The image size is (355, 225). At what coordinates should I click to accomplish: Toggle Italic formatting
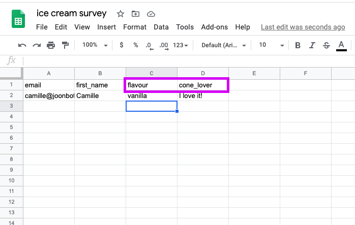click(x=312, y=45)
